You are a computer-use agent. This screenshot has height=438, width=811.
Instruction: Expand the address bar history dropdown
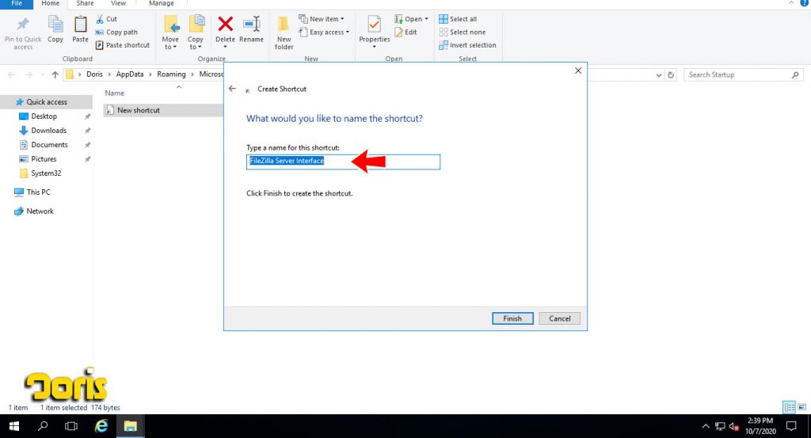[x=658, y=75]
